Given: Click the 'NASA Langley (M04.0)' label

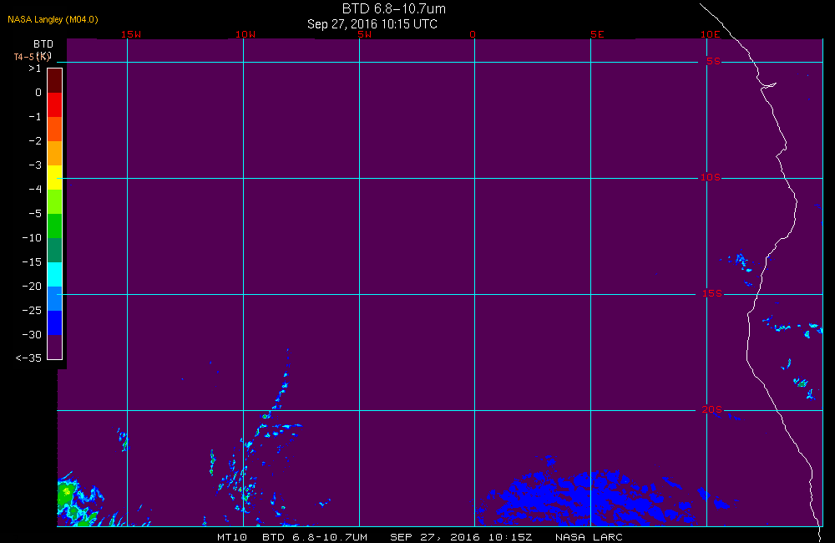Looking at the screenshot, I should point(53,19).
